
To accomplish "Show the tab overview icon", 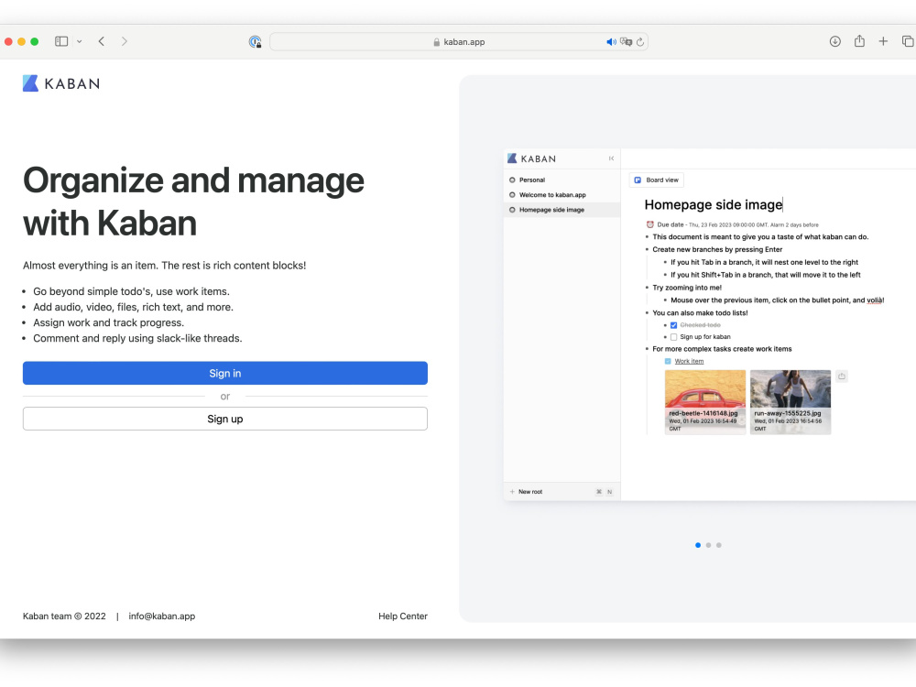I will click(908, 41).
